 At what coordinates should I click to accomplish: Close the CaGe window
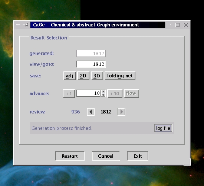(x=186, y=25)
